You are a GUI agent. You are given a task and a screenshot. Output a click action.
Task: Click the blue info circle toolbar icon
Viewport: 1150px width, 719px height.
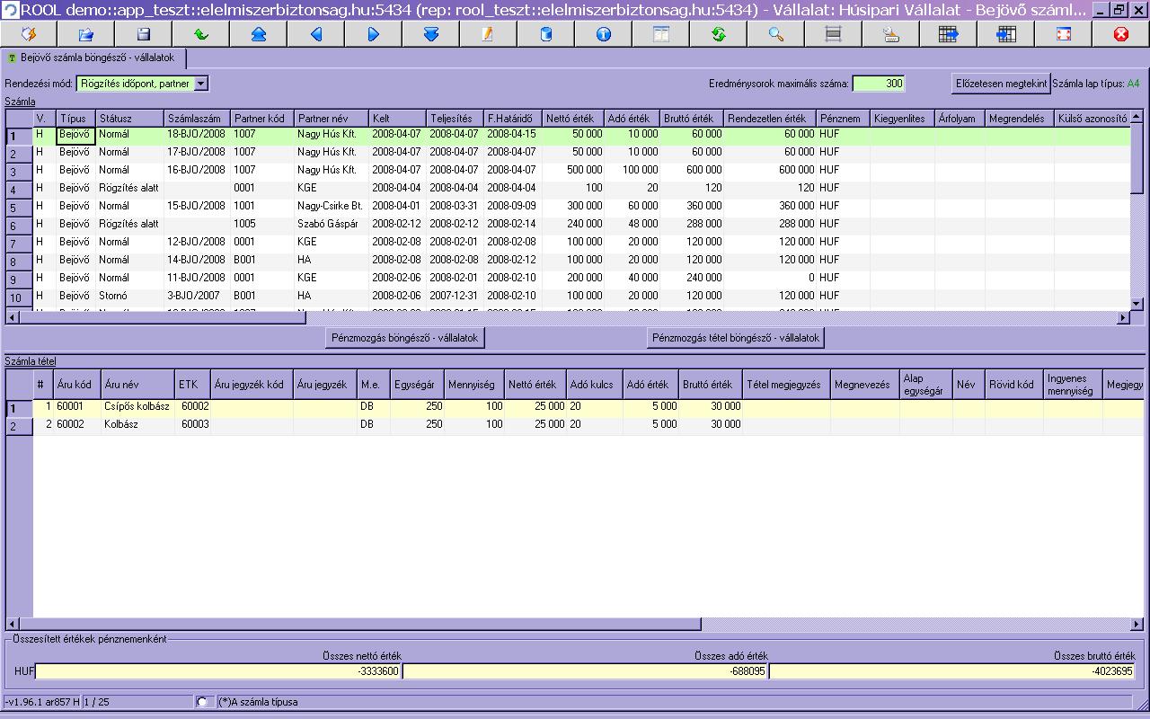(x=603, y=34)
